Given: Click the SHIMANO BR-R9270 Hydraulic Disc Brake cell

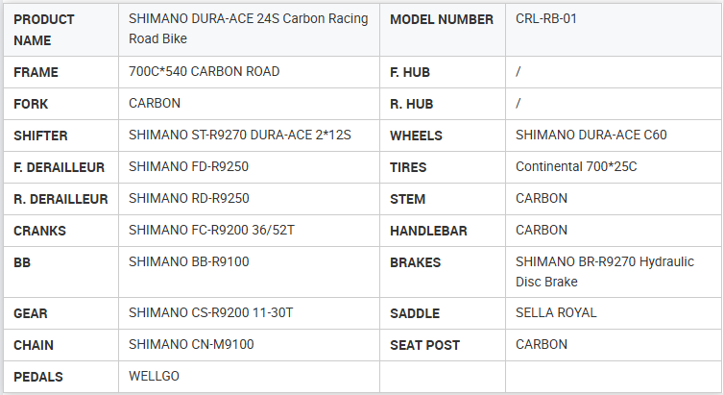Looking at the screenshot, I should [604, 272].
